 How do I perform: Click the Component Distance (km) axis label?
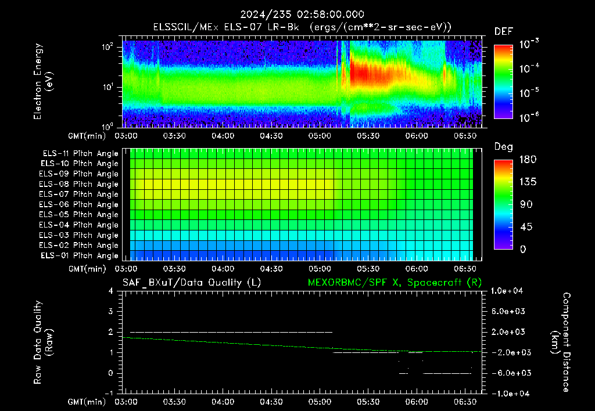(561, 342)
